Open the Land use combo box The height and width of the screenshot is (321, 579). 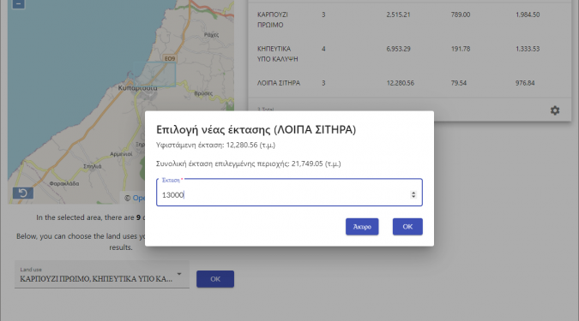[x=102, y=275]
